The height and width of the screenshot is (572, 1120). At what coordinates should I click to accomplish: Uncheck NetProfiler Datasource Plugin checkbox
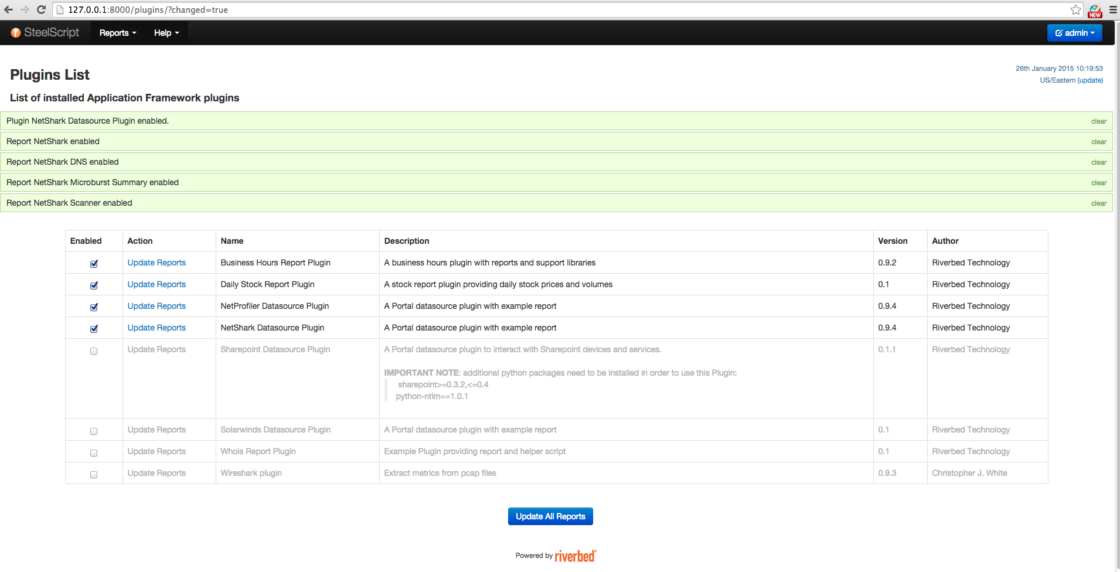point(94,307)
